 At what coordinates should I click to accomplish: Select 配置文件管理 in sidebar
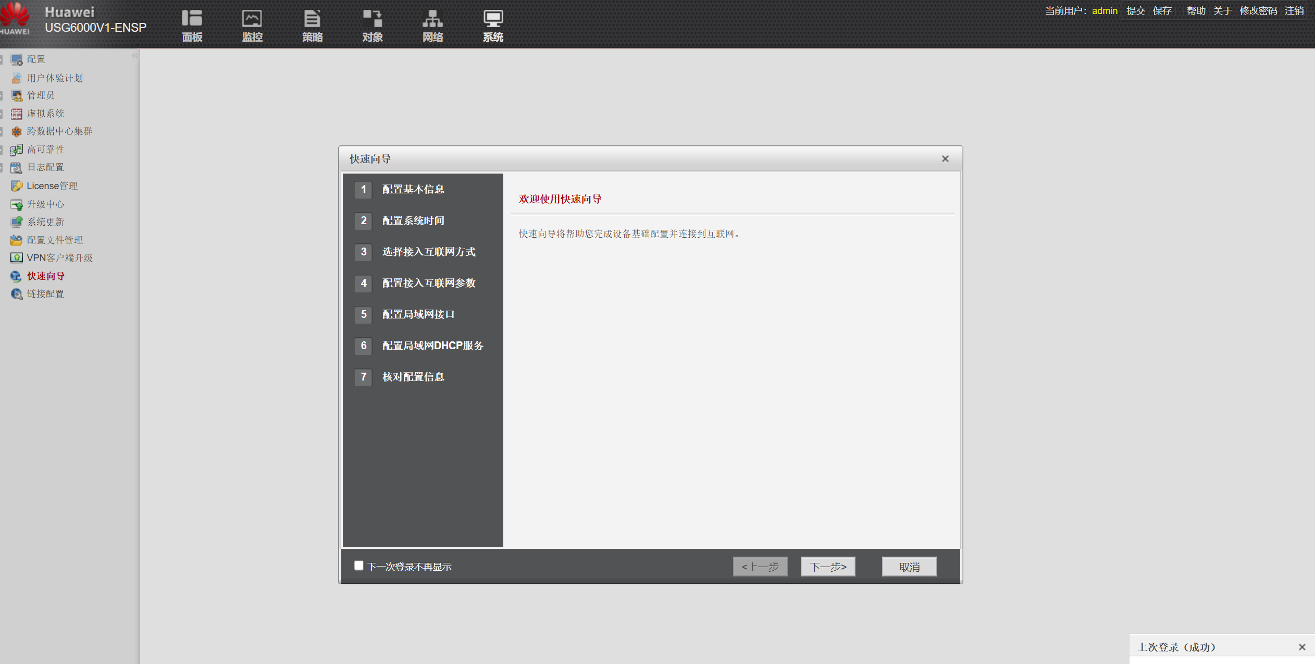[55, 240]
